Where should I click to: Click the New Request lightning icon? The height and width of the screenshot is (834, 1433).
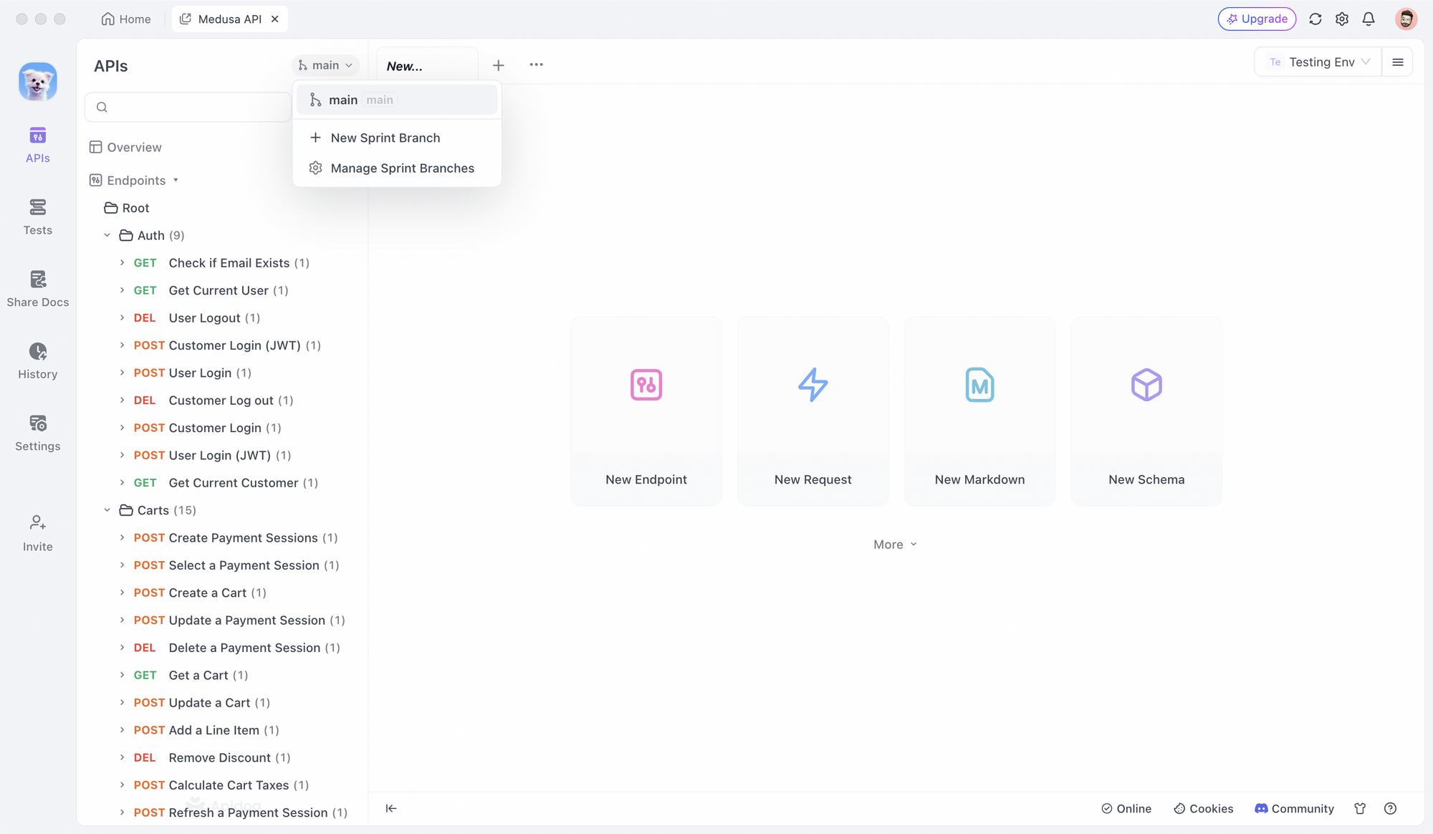813,385
